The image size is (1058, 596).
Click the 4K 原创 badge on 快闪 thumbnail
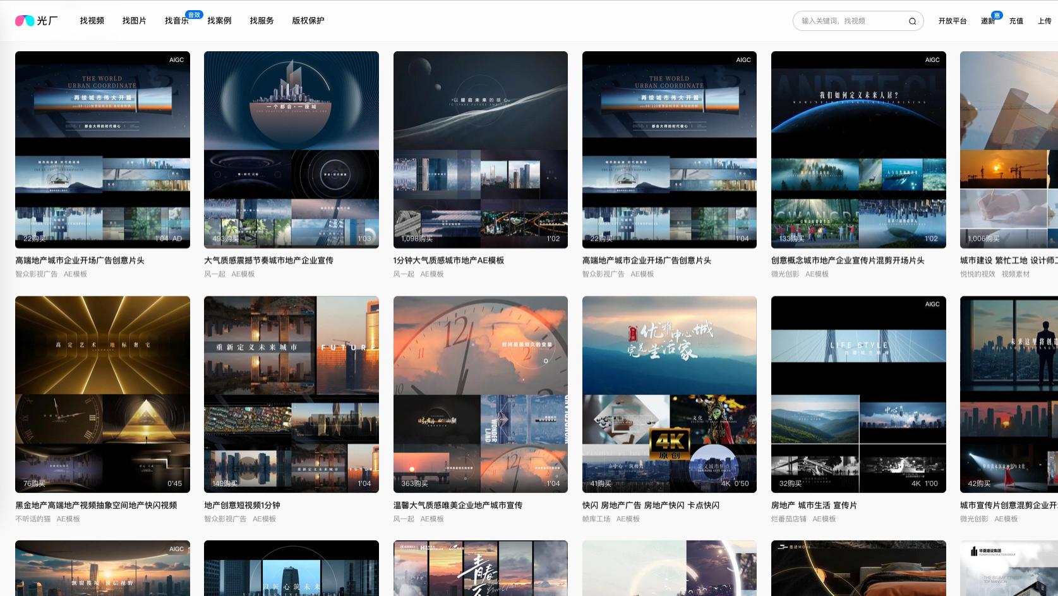(670, 444)
